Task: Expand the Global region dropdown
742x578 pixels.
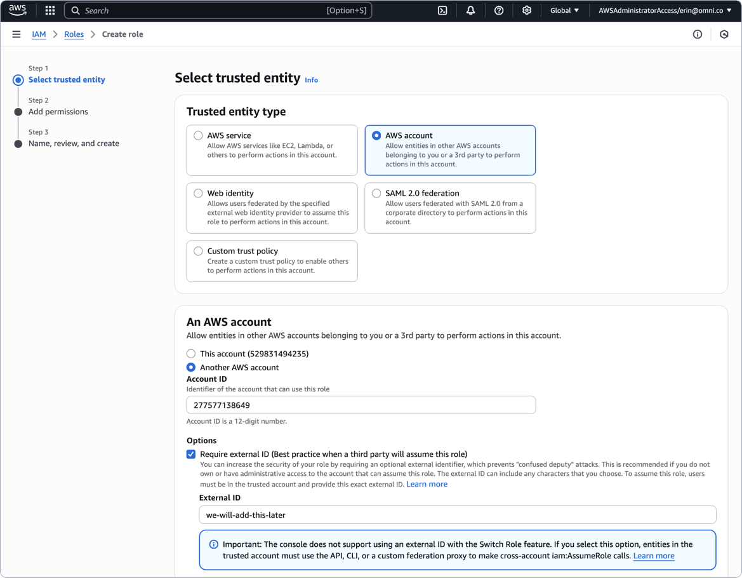Action: (564, 10)
